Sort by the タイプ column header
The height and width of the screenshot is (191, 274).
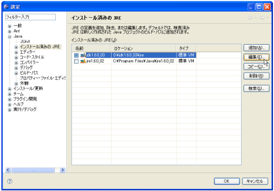point(186,48)
